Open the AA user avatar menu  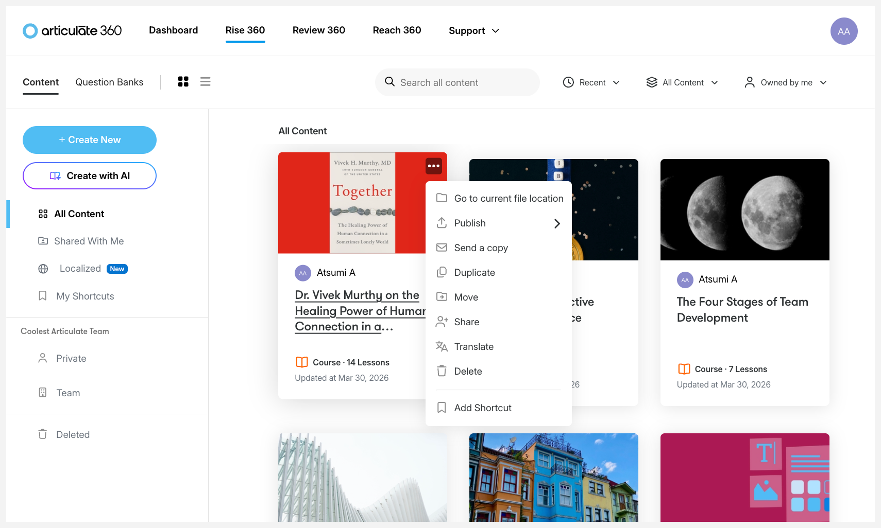click(x=843, y=31)
